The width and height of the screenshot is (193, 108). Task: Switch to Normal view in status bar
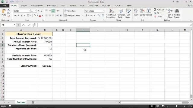(x=152, y=106)
